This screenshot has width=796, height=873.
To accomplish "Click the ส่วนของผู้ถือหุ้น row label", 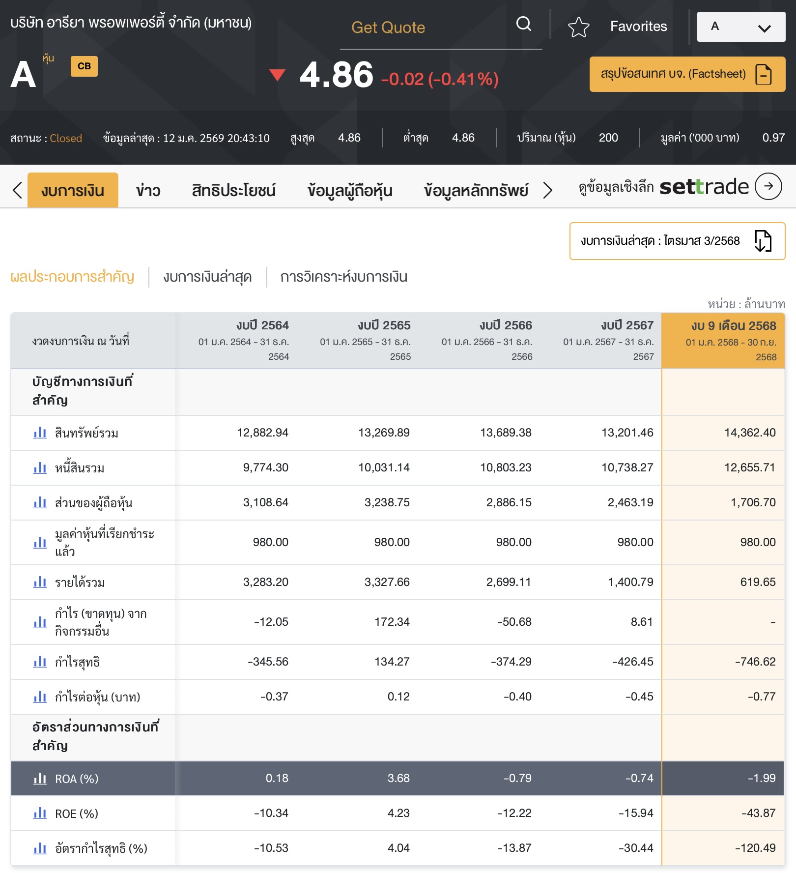I will coord(93,503).
